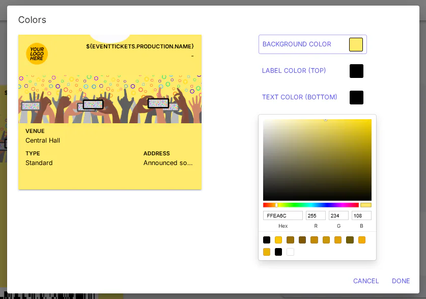Click the Your Logo Here badge
The image size is (426, 299).
tap(37, 53)
